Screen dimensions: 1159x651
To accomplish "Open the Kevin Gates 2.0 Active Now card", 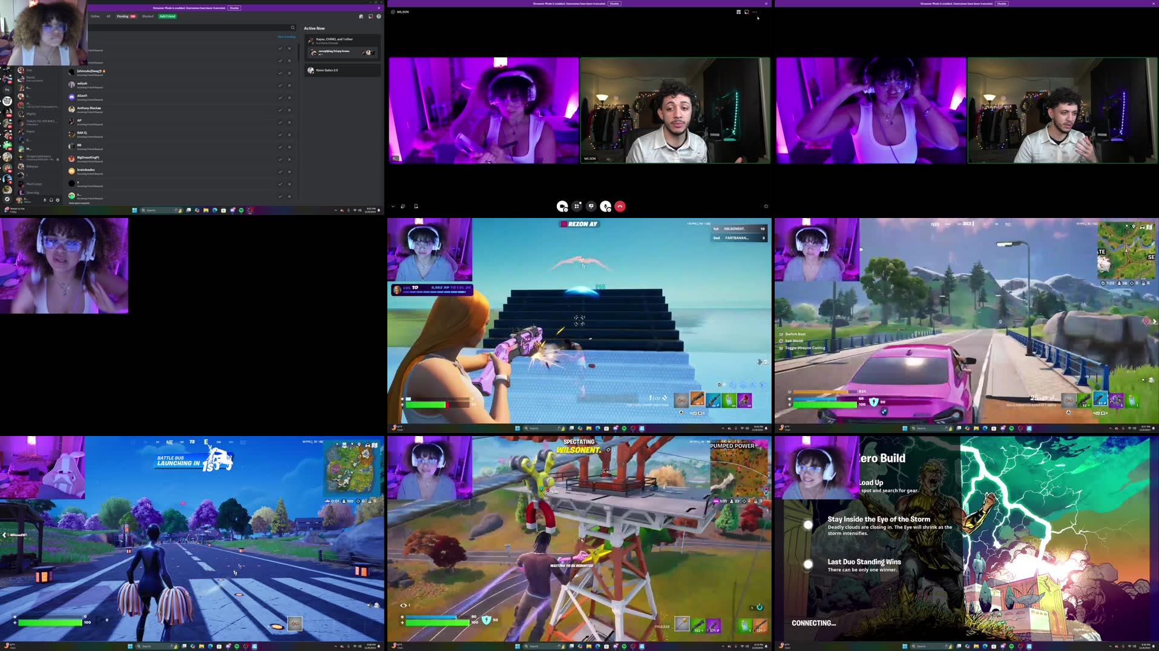I will click(343, 70).
